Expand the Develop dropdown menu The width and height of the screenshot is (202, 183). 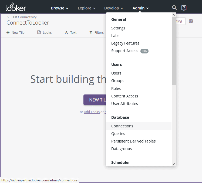click(x=114, y=8)
